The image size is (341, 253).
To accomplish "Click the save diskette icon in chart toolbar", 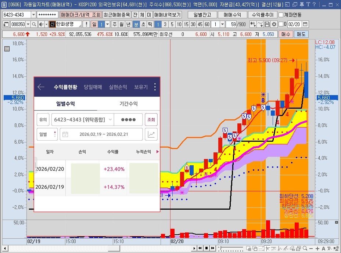I will point(267,24).
